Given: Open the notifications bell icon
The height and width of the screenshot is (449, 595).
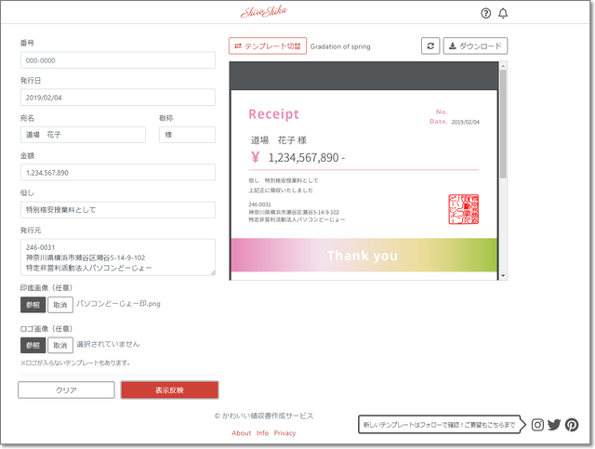Looking at the screenshot, I should (x=504, y=13).
